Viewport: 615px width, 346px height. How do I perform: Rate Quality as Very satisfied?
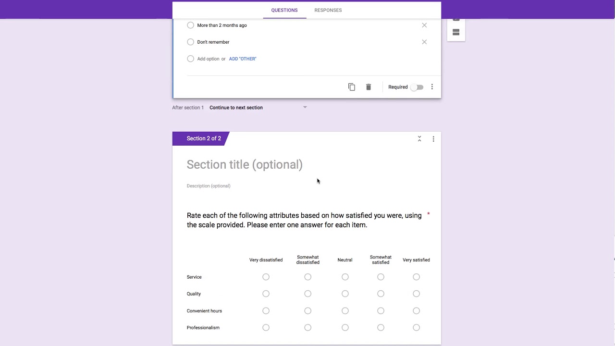(416, 294)
